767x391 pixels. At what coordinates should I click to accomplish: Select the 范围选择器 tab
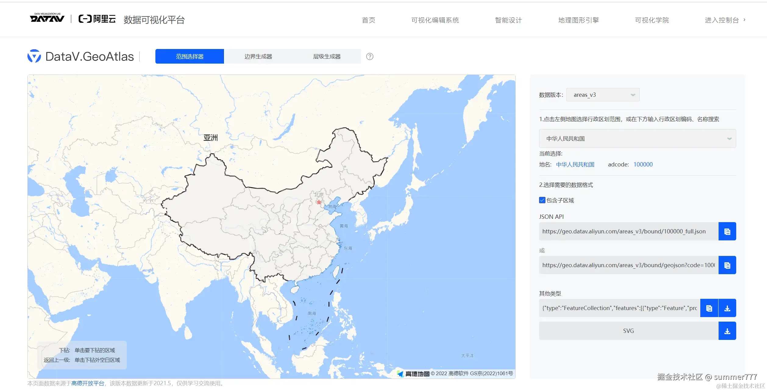(x=190, y=57)
